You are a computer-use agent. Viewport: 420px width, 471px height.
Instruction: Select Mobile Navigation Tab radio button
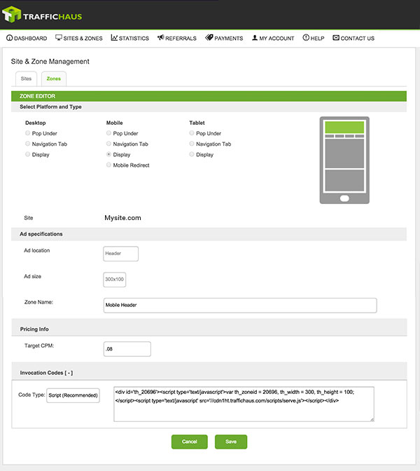[x=108, y=144]
